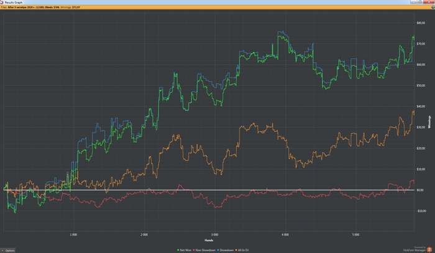This screenshot has width=435, height=253.
Task: Toggle the Showdown legend entry
Action: point(225,251)
